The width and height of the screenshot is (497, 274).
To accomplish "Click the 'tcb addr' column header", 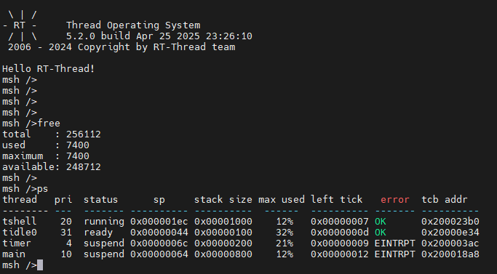I will (x=445, y=200).
